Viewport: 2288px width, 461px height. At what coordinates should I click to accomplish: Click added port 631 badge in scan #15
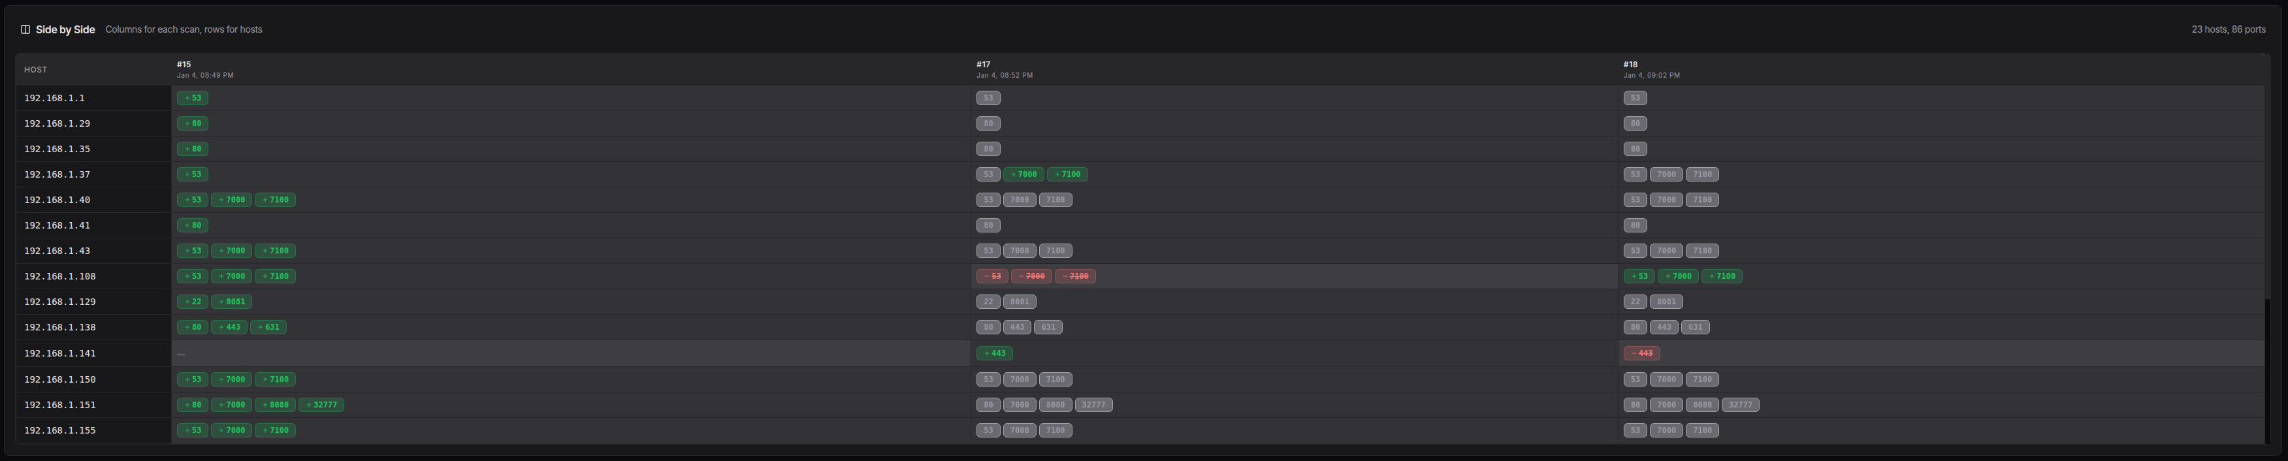point(268,327)
